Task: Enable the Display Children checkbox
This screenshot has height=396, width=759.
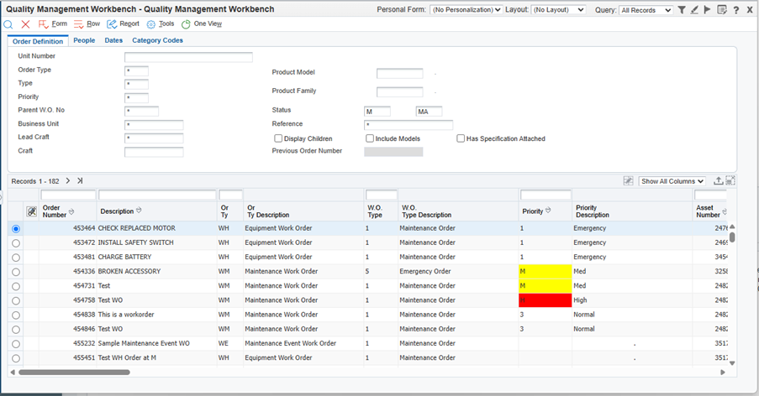Action: tap(278, 138)
